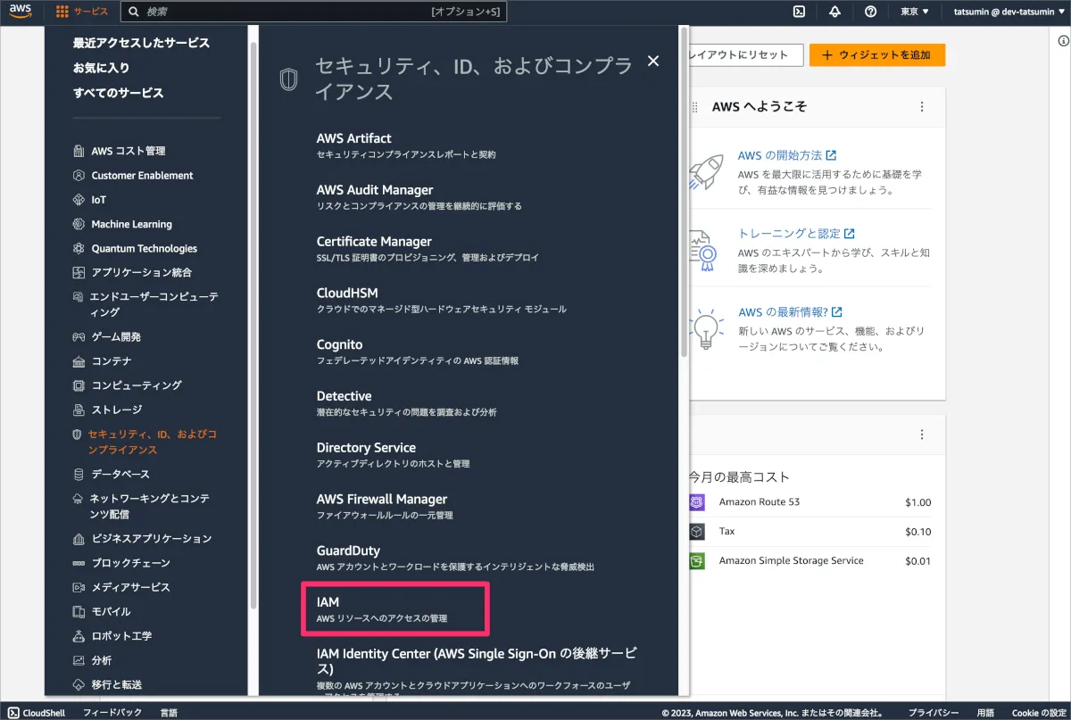The height and width of the screenshot is (720, 1071).
Task: Click the AWS logo home icon
Action: 21,12
